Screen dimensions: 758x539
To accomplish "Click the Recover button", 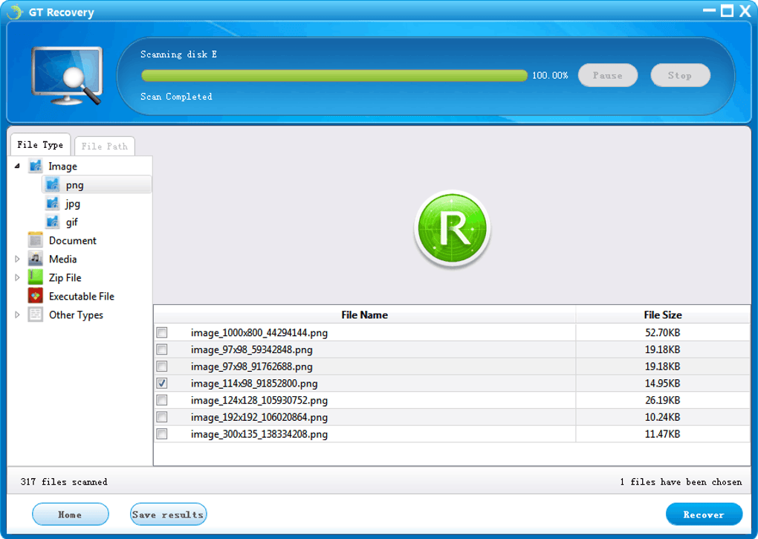I will point(704,514).
